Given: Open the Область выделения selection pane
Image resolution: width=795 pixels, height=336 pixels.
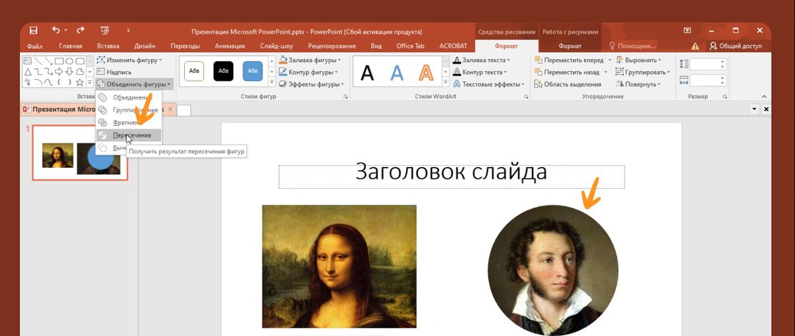Looking at the screenshot, I should (568, 84).
